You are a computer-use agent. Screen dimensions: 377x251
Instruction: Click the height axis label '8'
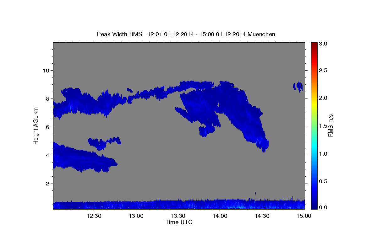(x=47, y=99)
